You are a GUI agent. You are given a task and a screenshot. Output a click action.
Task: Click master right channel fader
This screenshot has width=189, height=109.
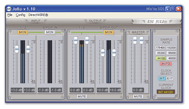pyautogui.click(x=141, y=40)
